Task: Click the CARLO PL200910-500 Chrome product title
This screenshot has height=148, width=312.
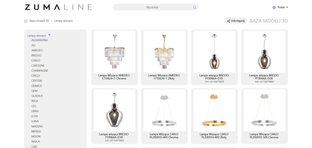Action: point(264,136)
